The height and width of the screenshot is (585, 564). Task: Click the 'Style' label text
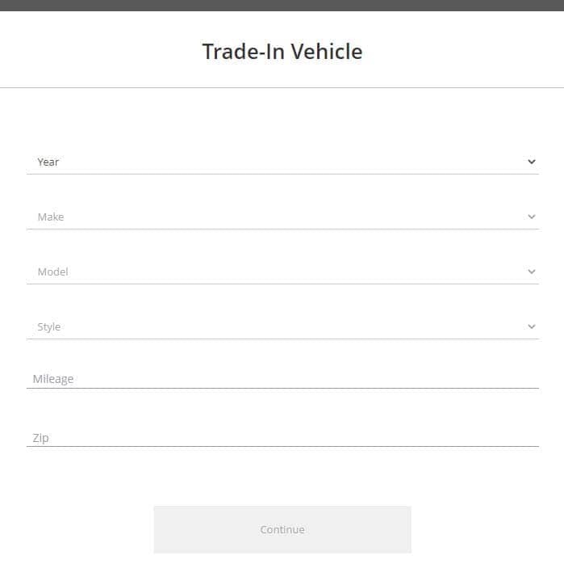49,326
